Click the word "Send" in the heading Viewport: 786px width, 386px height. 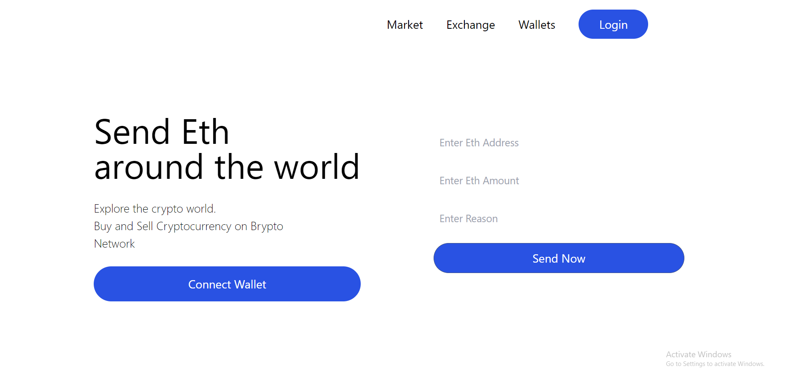(x=132, y=133)
